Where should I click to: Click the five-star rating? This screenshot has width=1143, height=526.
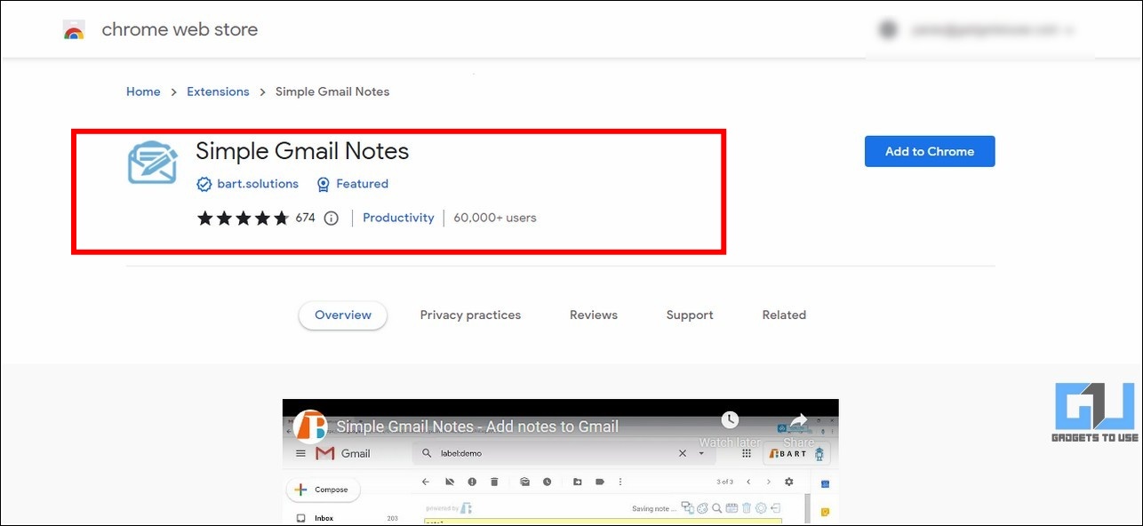click(243, 218)
